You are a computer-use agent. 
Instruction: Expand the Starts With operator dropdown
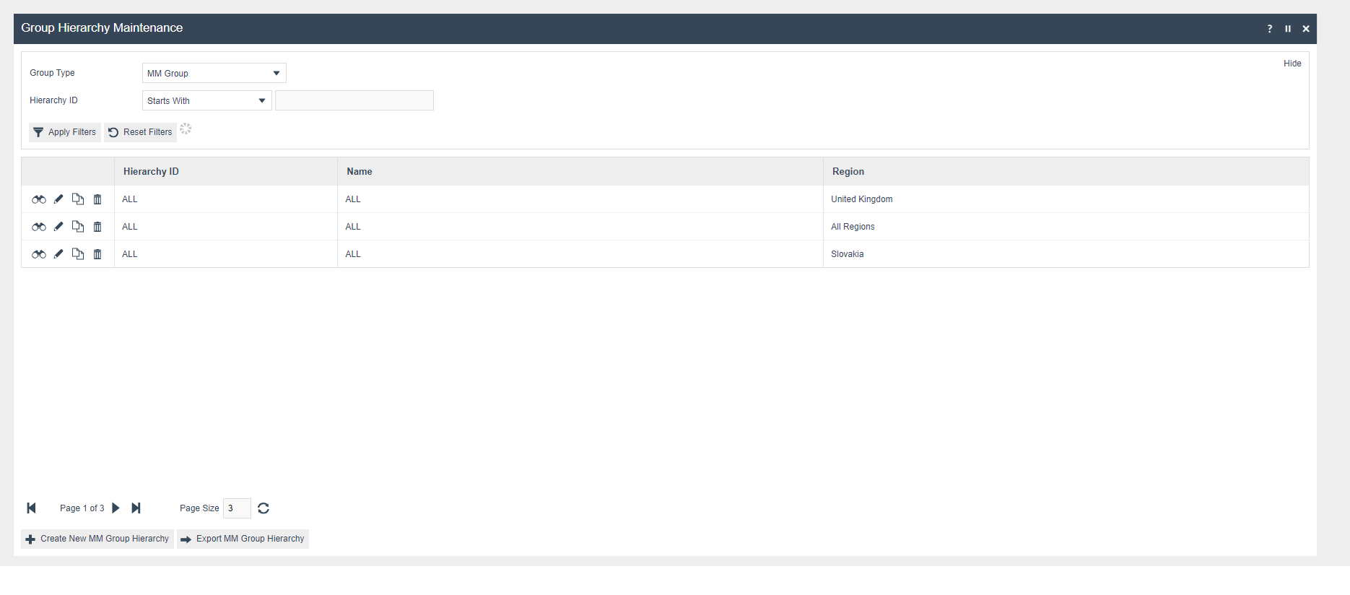tap(206, 100)
